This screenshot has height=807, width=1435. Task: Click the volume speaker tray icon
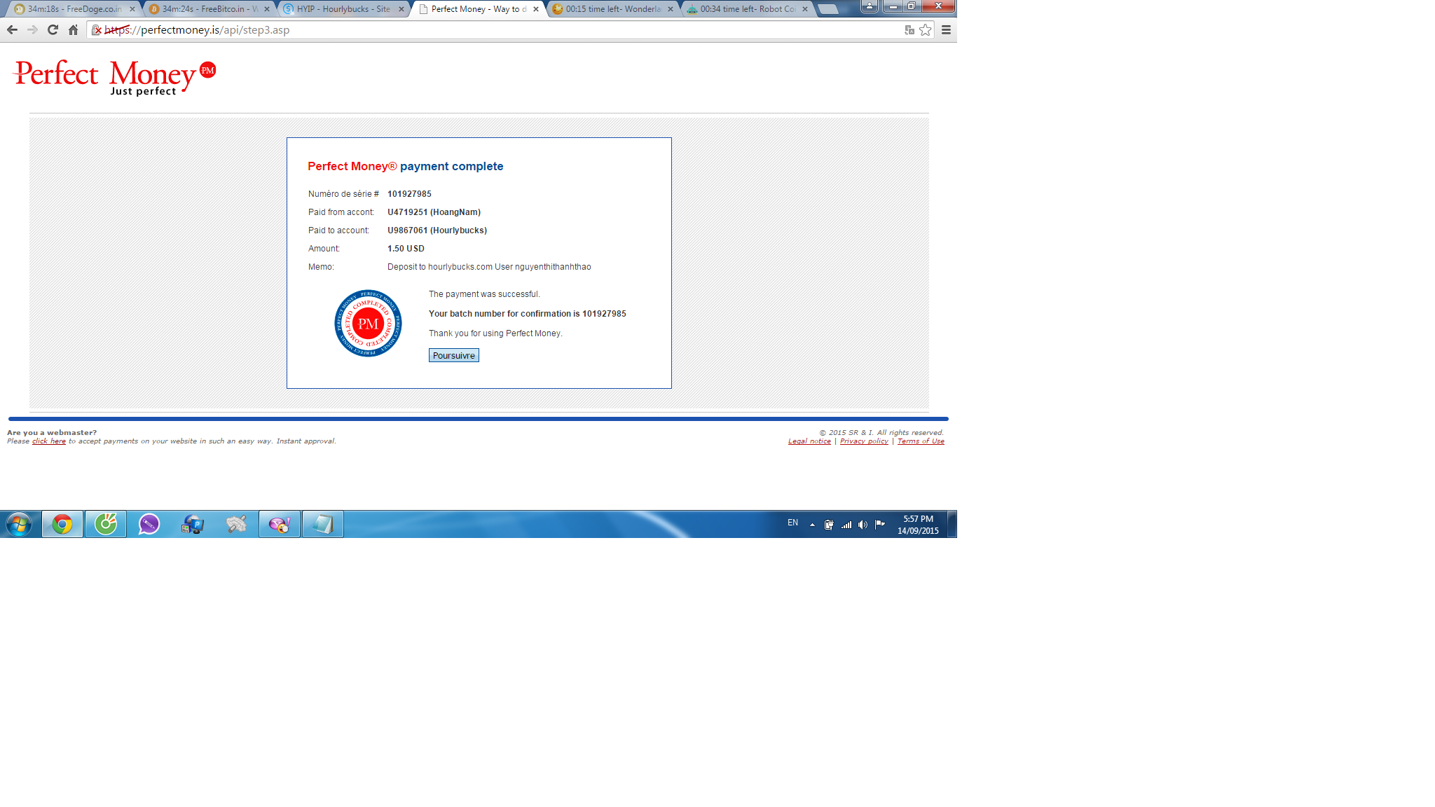(x=863, y=524)
